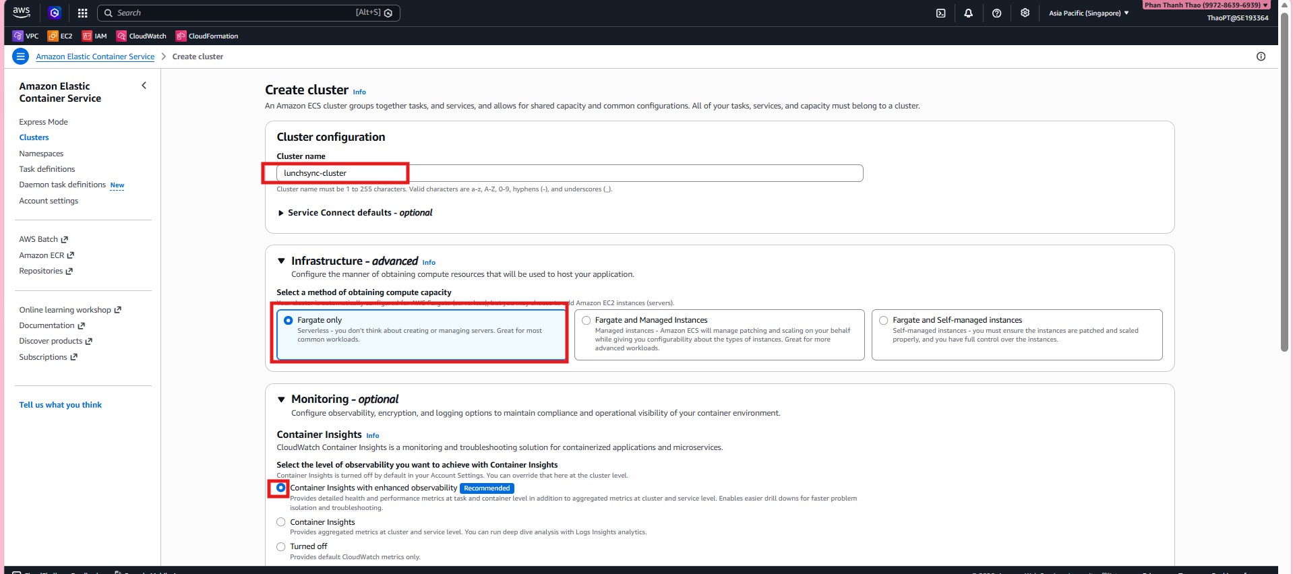Open the Asia Pacific region dropdown
Viewport: 1293px width, 574px height.
[1088, 13]
